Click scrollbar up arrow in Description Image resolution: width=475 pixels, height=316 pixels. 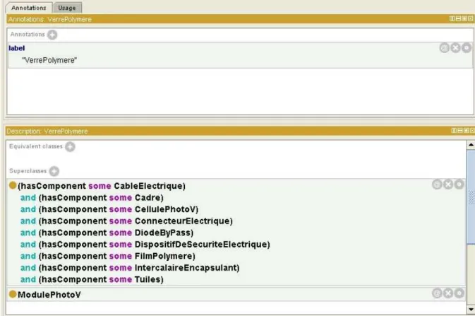pyautogui.click(x=471, y=145)
